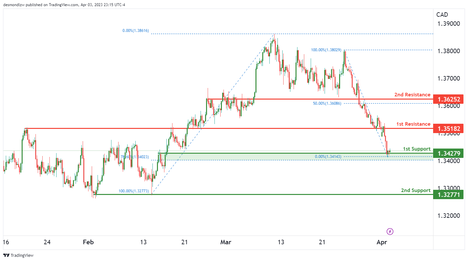Viewport: 468px width, 261px height.
Task: Select the Apr date axis label
Action: click(x=382, y=242)
